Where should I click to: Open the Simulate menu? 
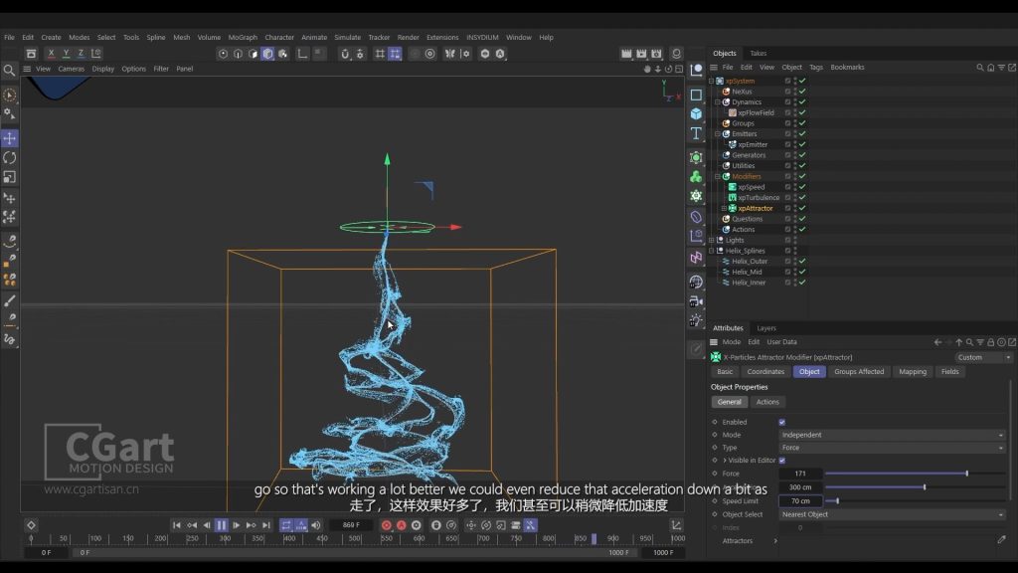tap(347, 38)
